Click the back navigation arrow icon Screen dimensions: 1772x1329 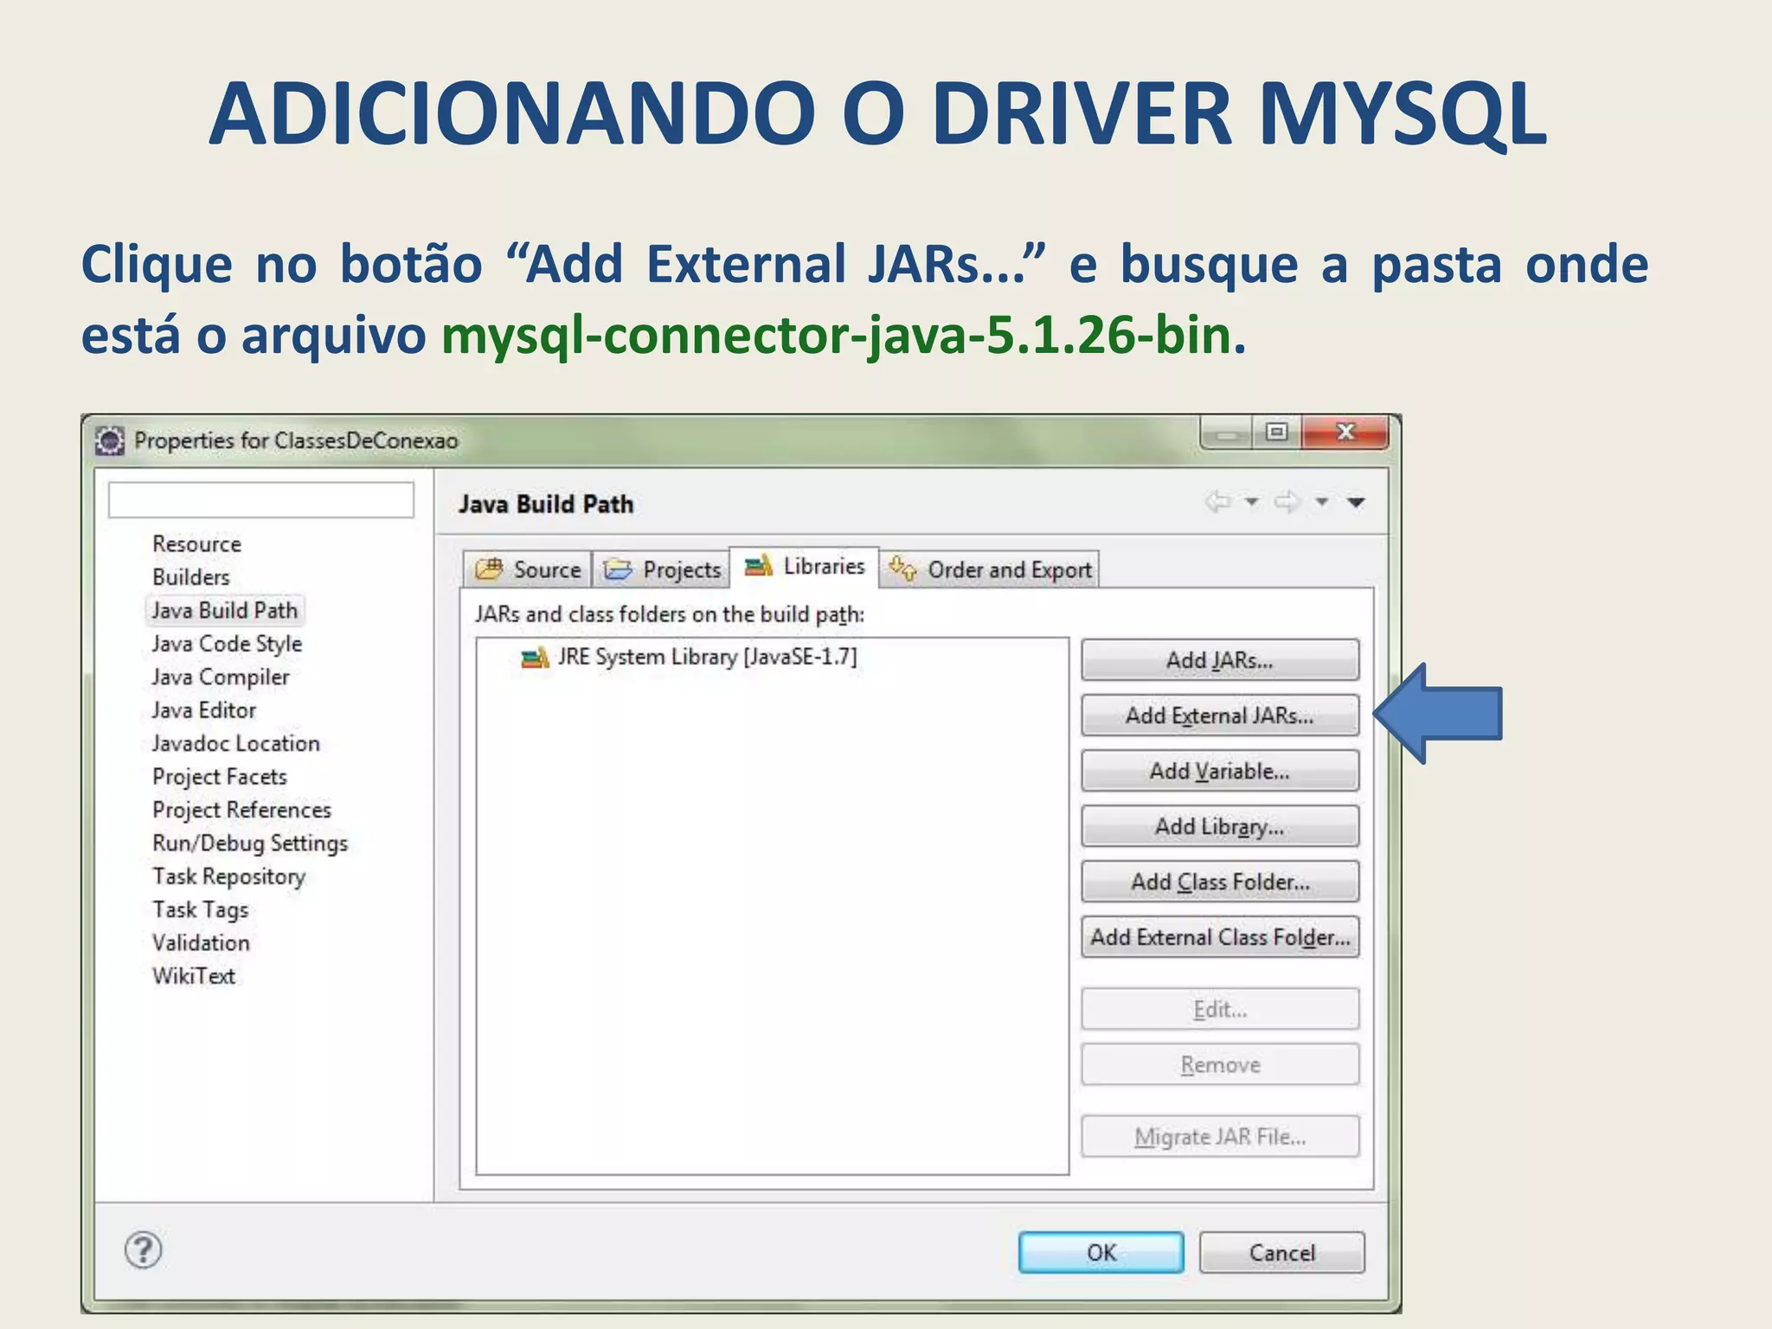(x=1218, y=502)
